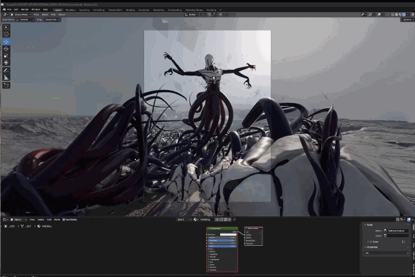Toggle Fake User shield for OVERALL material
The height and width of the screenshot is (277, 415).
click(x=221, y=219)
